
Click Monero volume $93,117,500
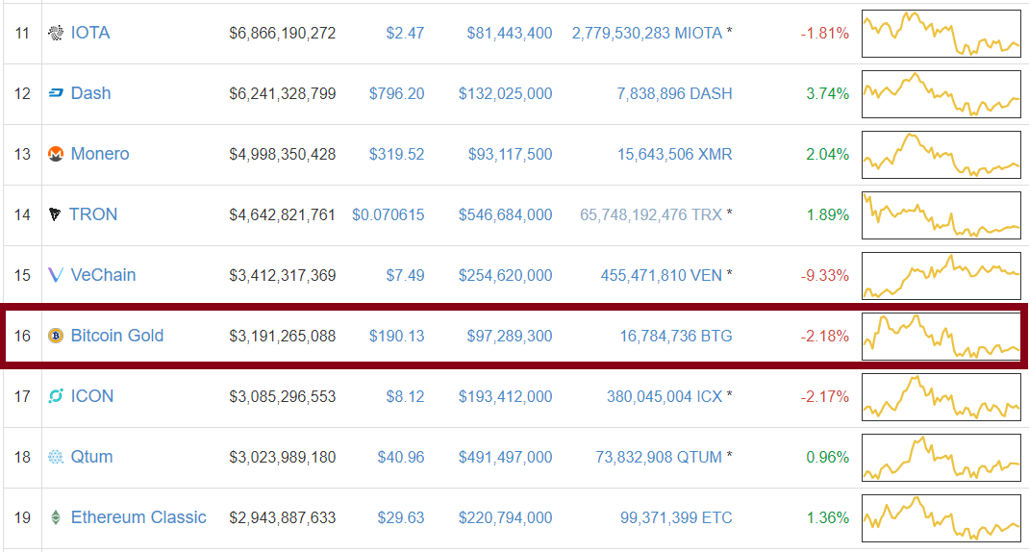click(510, 154)
